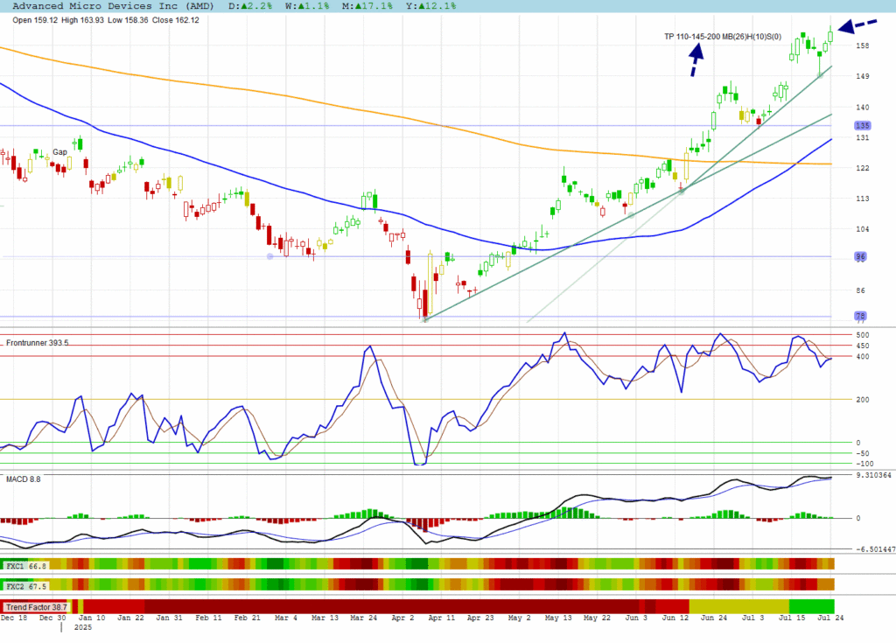
Task: Click the Mar 24 date label
Action: point(364,618)
